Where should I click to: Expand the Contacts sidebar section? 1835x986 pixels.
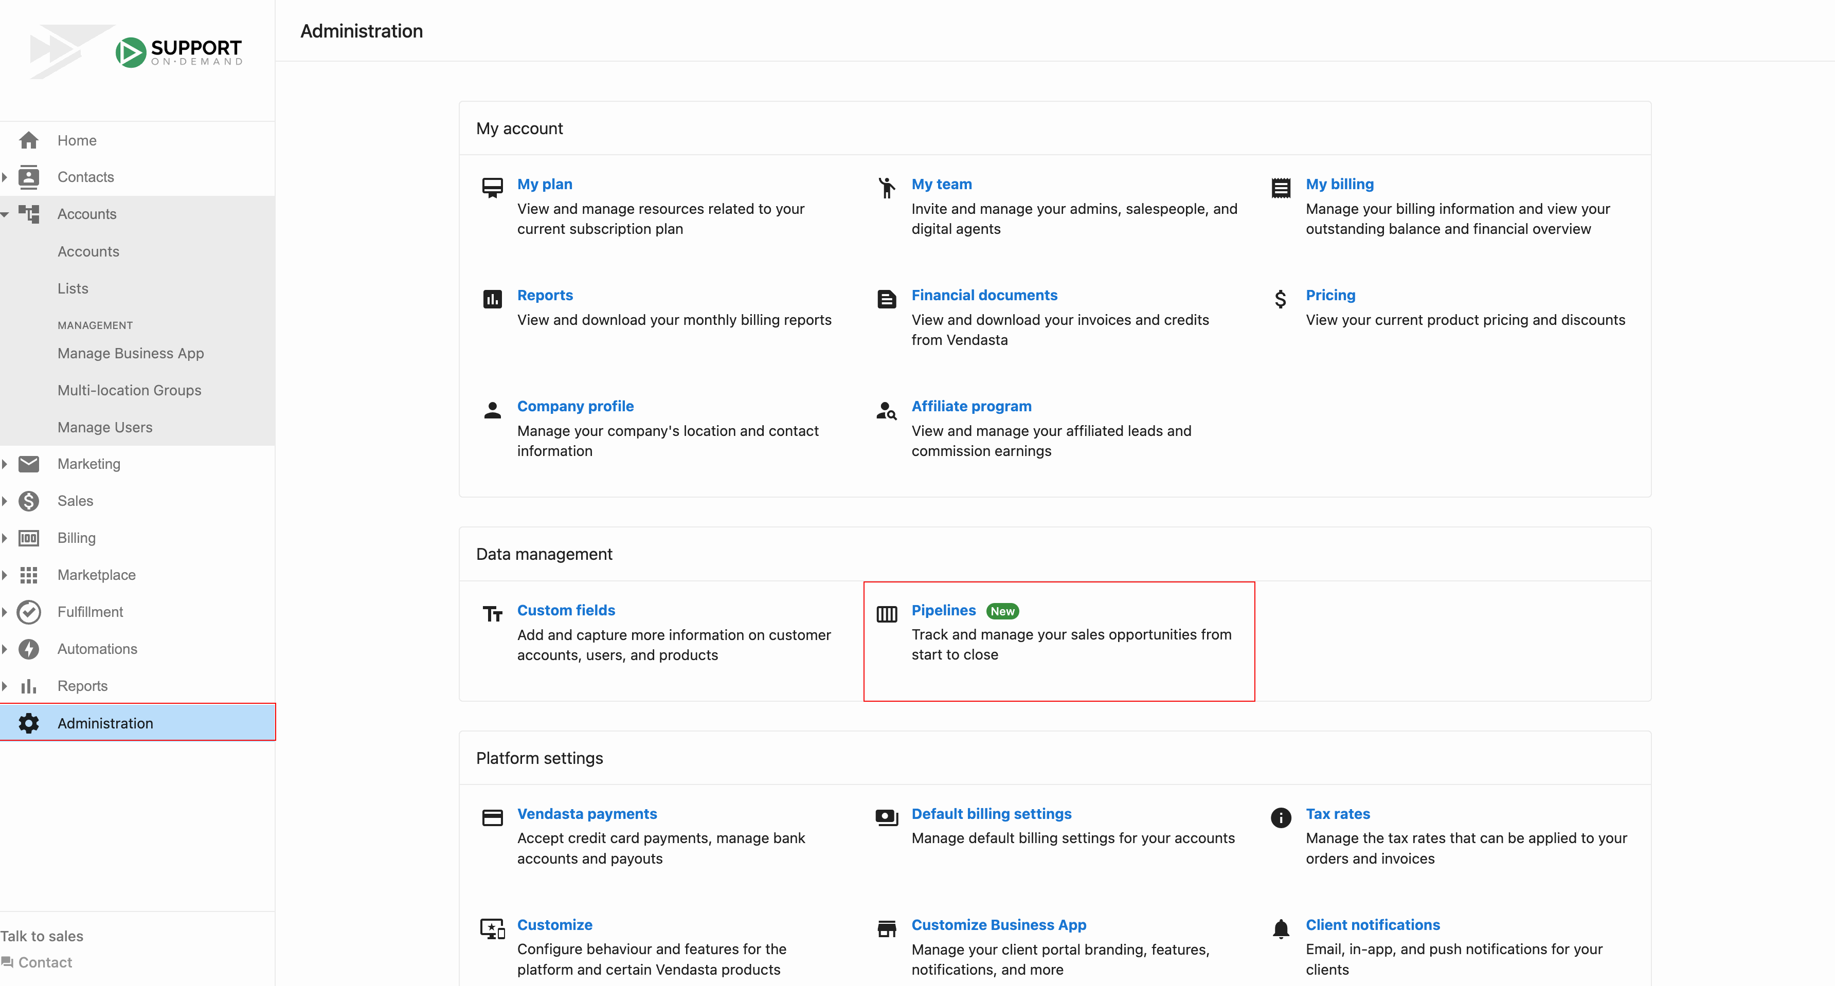click(x=5, y=177)
